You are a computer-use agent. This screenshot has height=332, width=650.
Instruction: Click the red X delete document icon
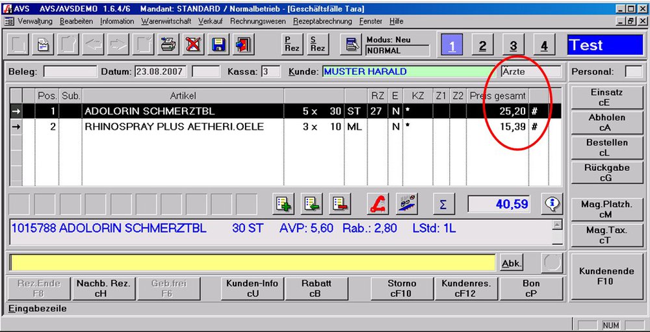point(193,45)
